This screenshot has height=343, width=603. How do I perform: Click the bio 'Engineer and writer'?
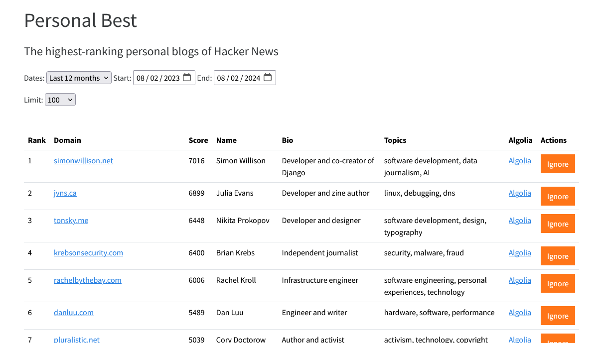click(x=314, y=313)
